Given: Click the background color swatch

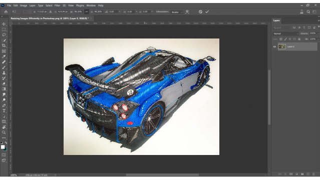Looking at the screenshot, I should [5, 149].
